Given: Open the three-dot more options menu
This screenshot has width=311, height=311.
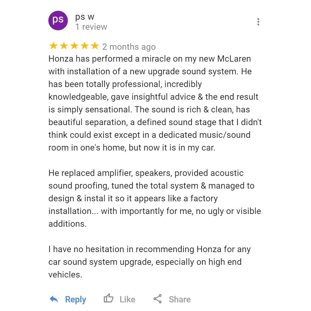Looking at the screenshot, I should [x=258, y=22].
